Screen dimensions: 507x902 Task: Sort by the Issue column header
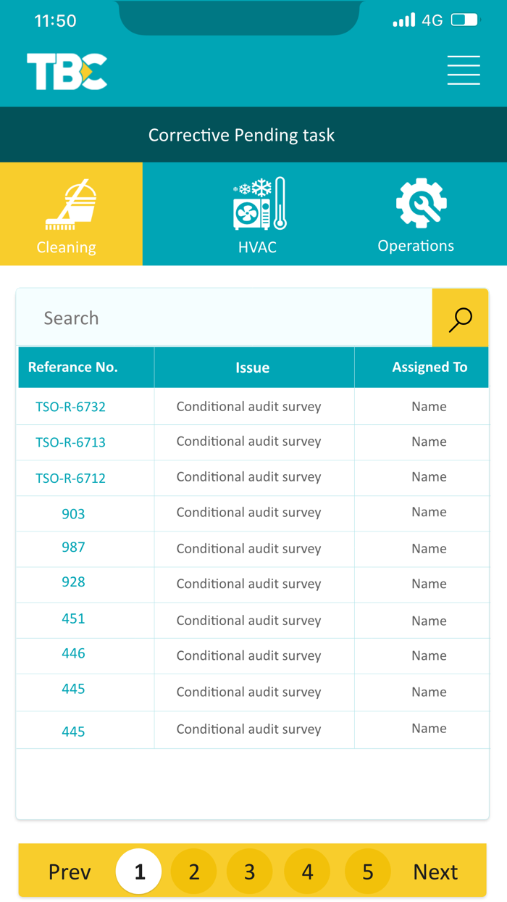tap(253, 368)
